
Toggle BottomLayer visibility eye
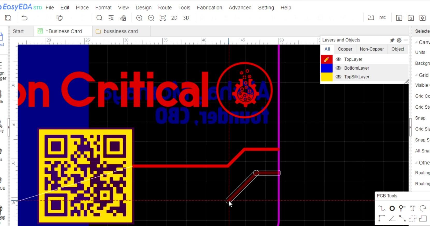pos(338,68)
